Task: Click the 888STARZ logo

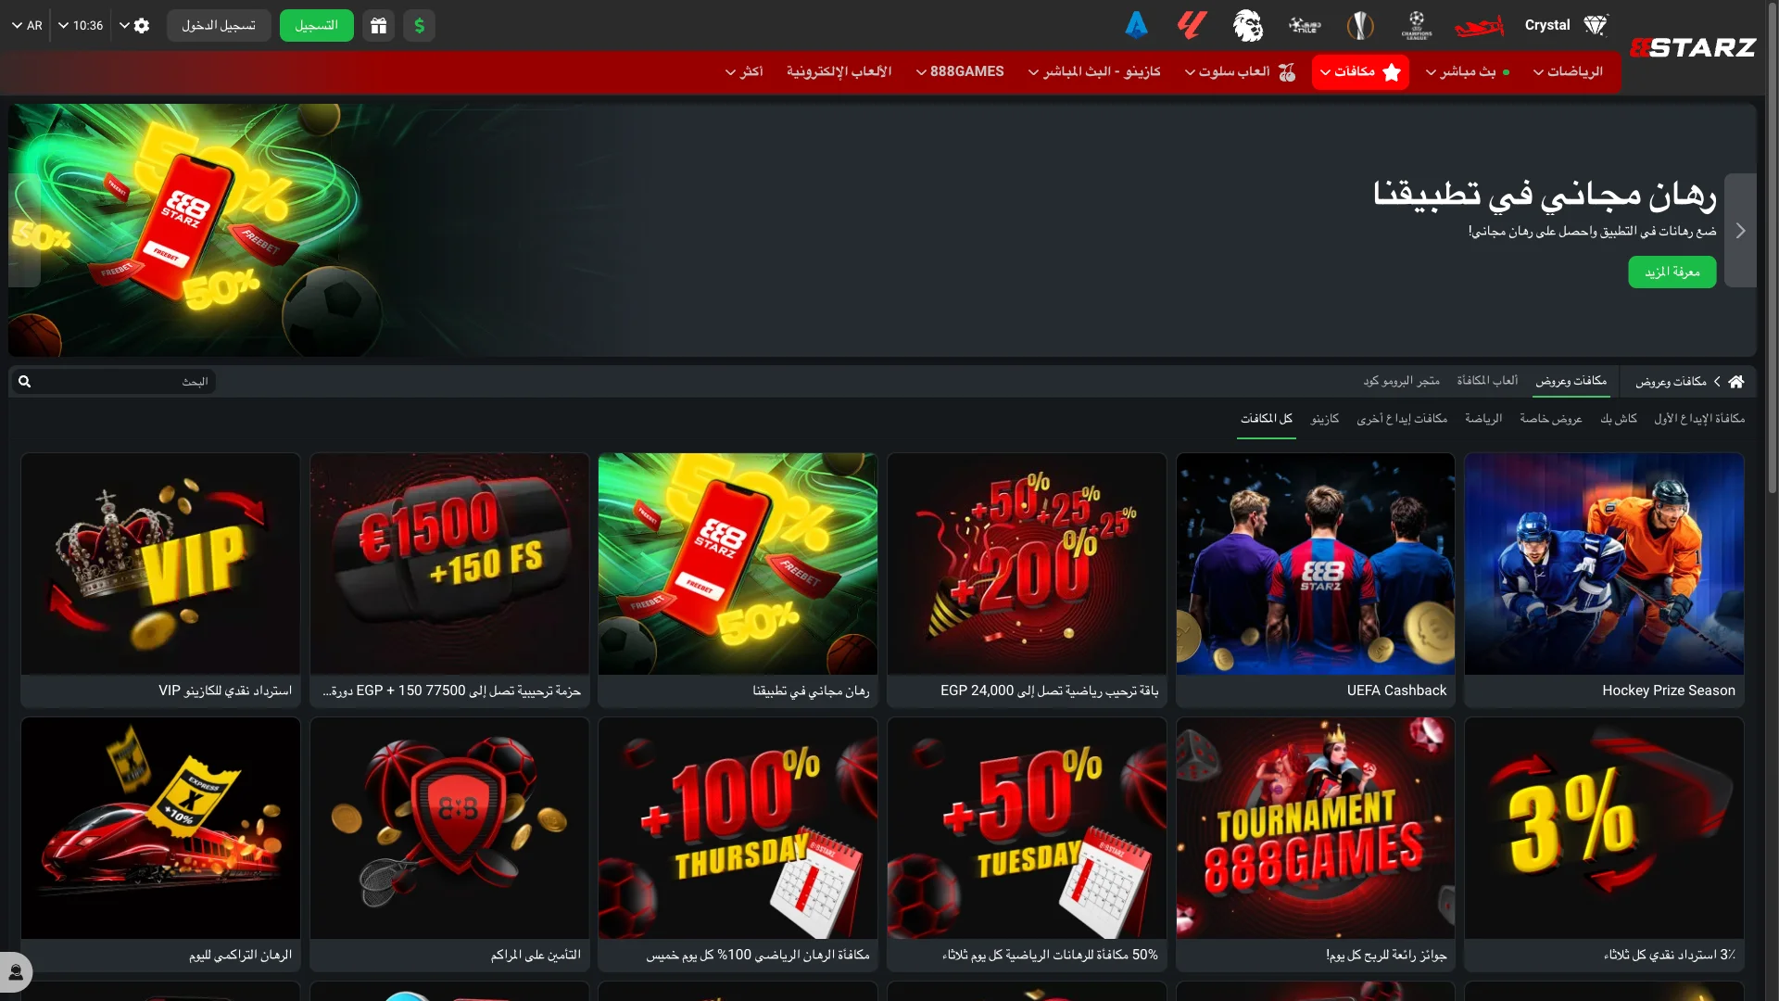Action: 1693,47
